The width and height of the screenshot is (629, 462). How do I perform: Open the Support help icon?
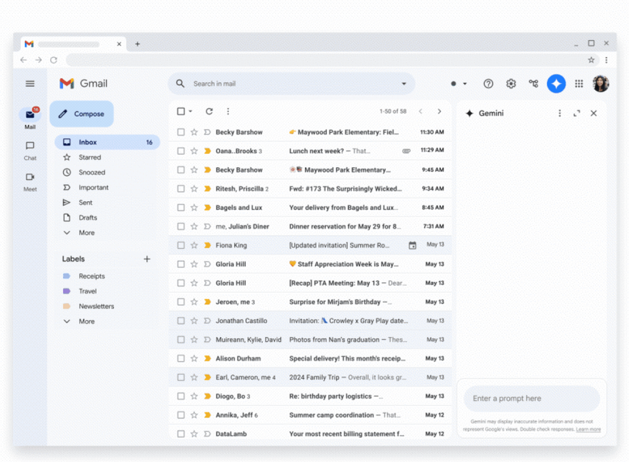[x=488, y=84]
